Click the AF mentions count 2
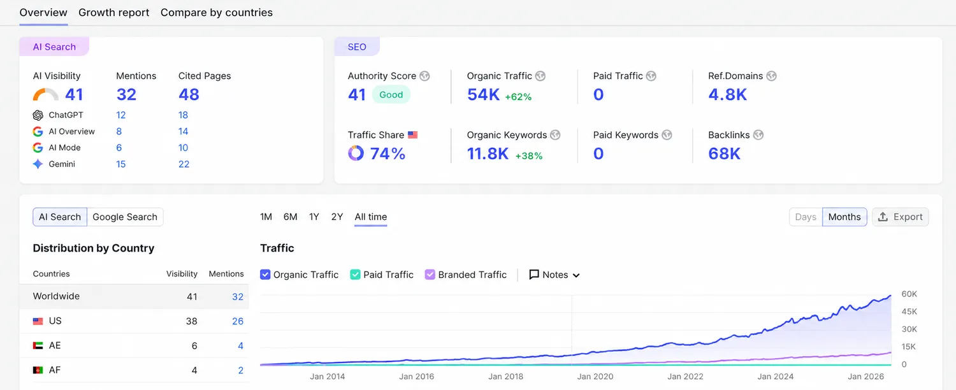The height and width of the screenshot is (390, 956). tap(241, 370)
